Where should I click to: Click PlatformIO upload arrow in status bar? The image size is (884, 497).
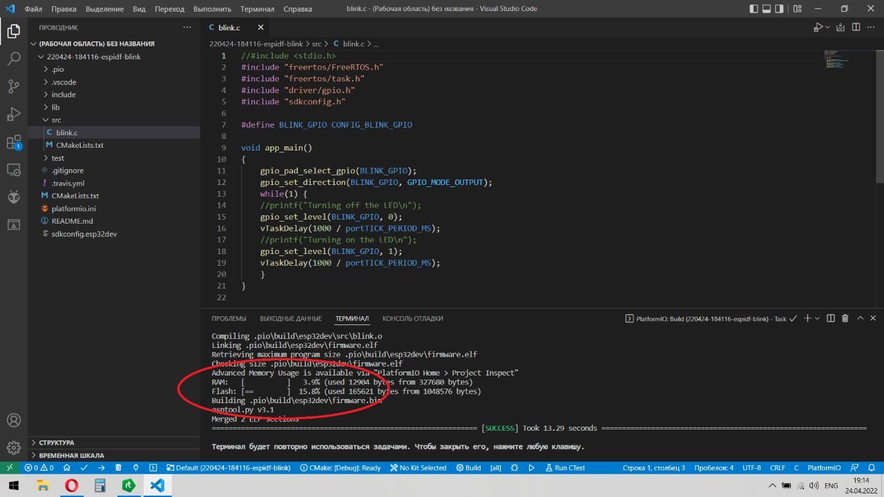coord(101,467)
